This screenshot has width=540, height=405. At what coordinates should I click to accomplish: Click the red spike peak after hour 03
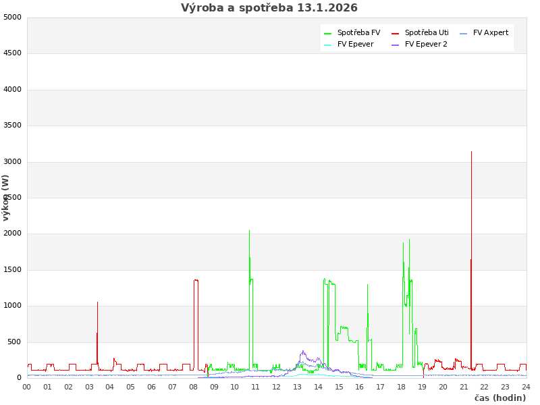coord(97,303)
